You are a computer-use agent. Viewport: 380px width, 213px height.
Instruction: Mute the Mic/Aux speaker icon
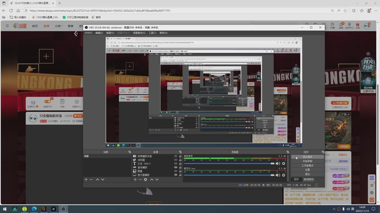pyautogui.click(x=278, y=176)
